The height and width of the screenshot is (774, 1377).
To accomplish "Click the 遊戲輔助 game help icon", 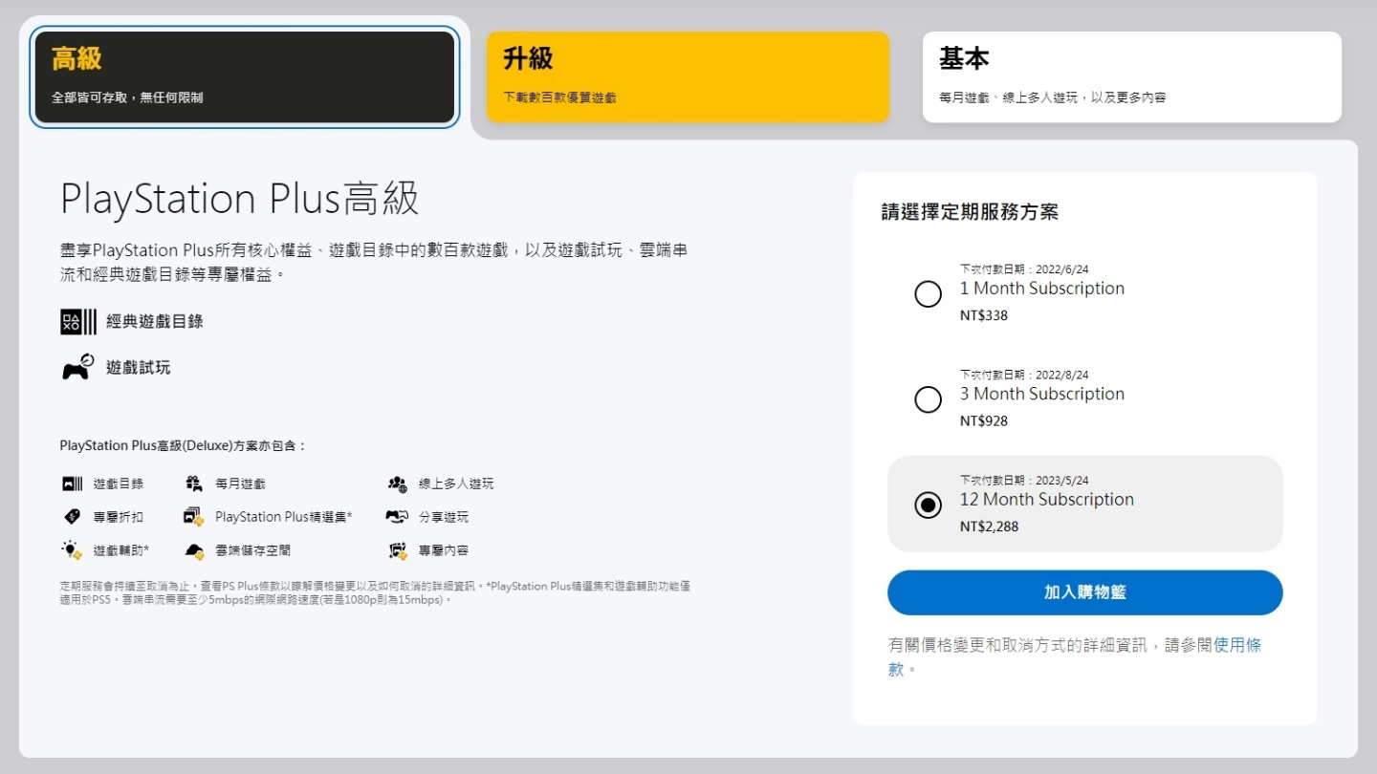I will [71, 549].
